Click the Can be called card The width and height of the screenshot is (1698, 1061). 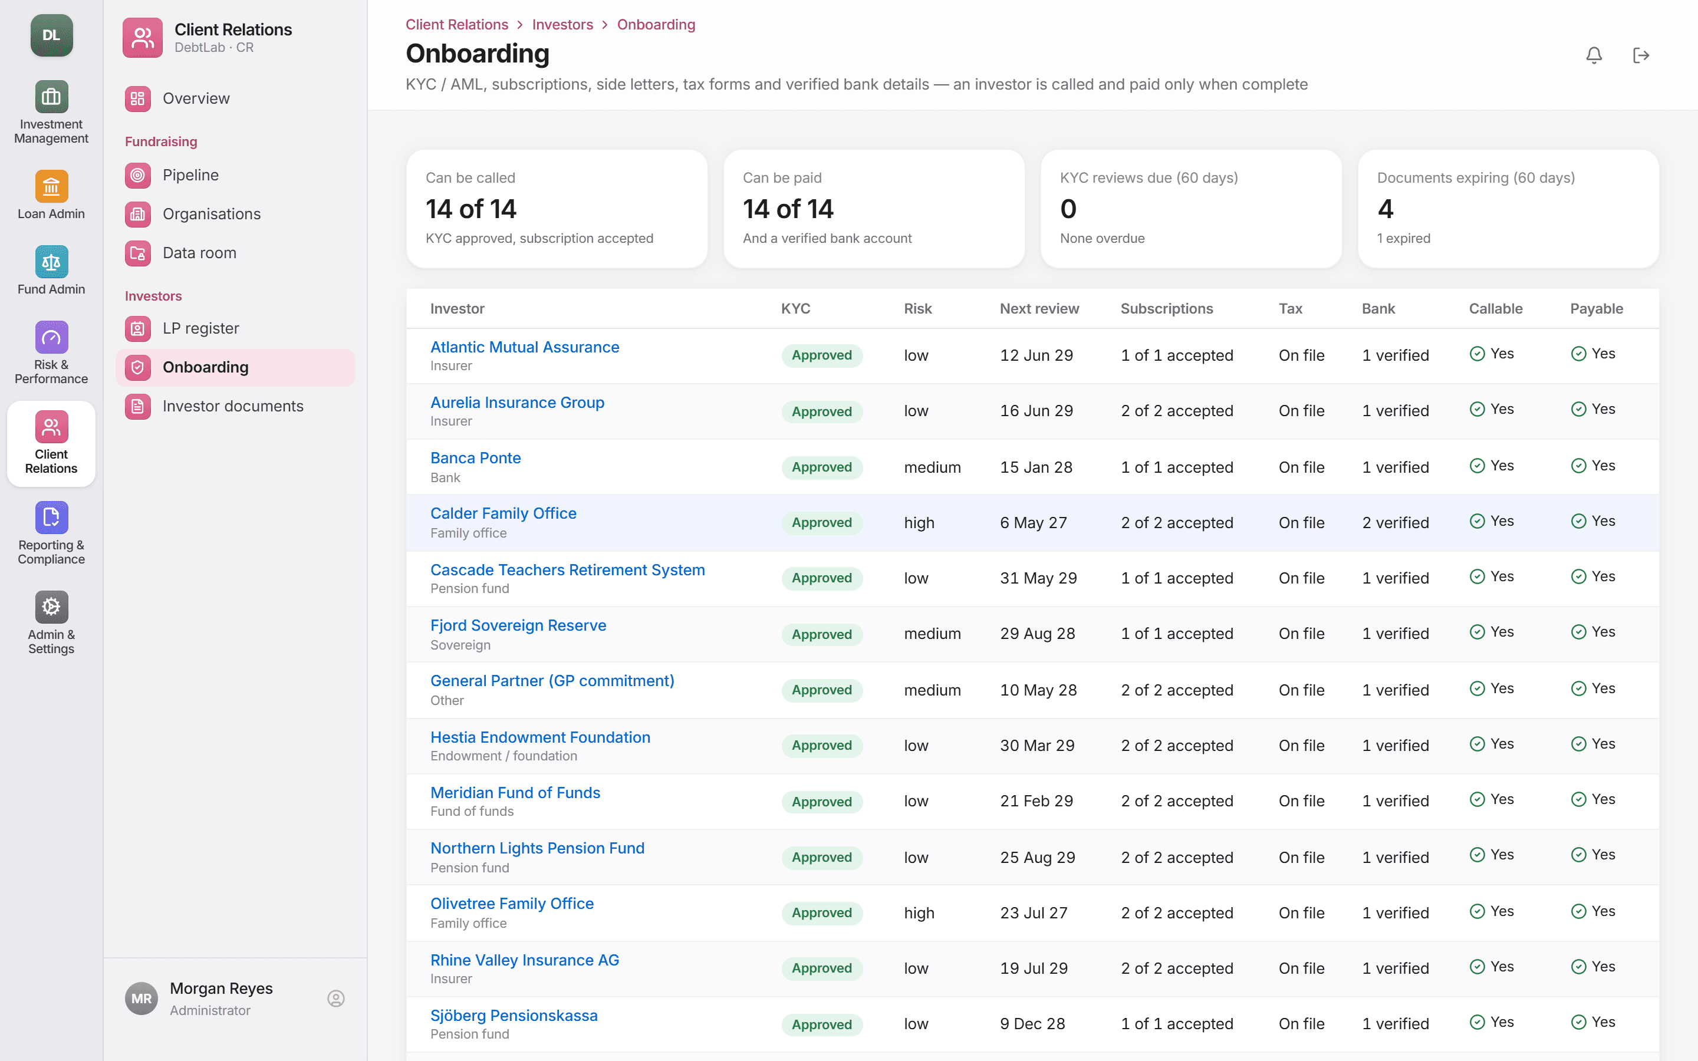[557, 209]
